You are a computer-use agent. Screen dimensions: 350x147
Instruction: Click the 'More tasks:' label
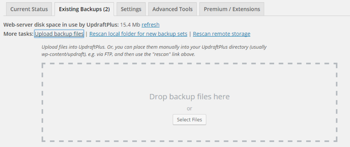pyautogui.click(x=18, y=34)
